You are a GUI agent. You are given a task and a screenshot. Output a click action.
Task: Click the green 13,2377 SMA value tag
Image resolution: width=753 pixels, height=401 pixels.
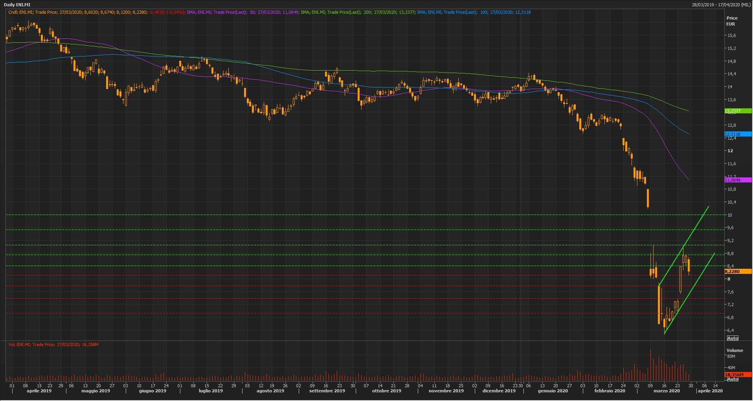point(738,111)
